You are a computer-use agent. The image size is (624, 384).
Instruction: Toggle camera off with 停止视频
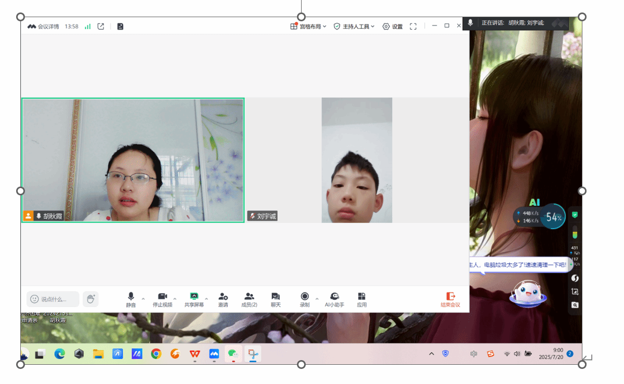click(x=162, y=299)
